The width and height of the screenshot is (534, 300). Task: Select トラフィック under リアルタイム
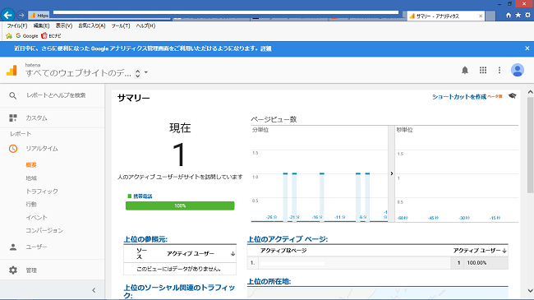point(42,192)
